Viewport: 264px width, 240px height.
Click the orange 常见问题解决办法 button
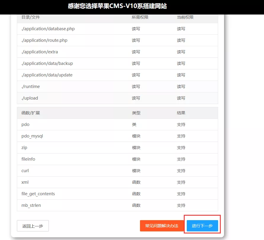pos(162,226)
